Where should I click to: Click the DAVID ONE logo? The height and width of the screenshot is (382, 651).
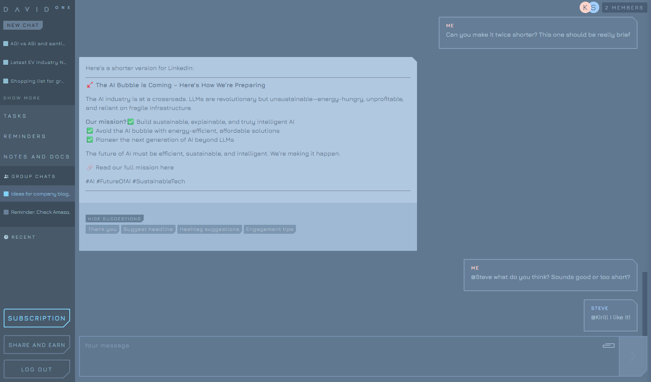tap(37, 9)
